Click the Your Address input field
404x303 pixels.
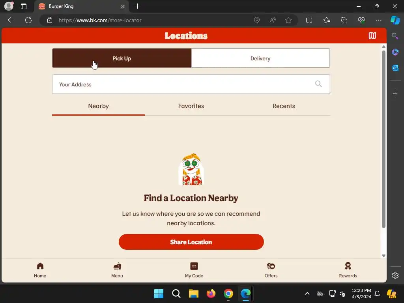[x=191, y=84]
